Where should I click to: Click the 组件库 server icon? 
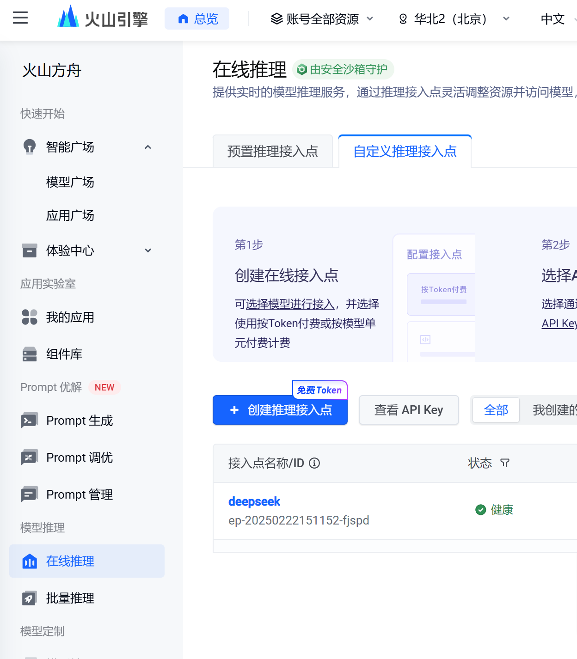click(30, 354)
